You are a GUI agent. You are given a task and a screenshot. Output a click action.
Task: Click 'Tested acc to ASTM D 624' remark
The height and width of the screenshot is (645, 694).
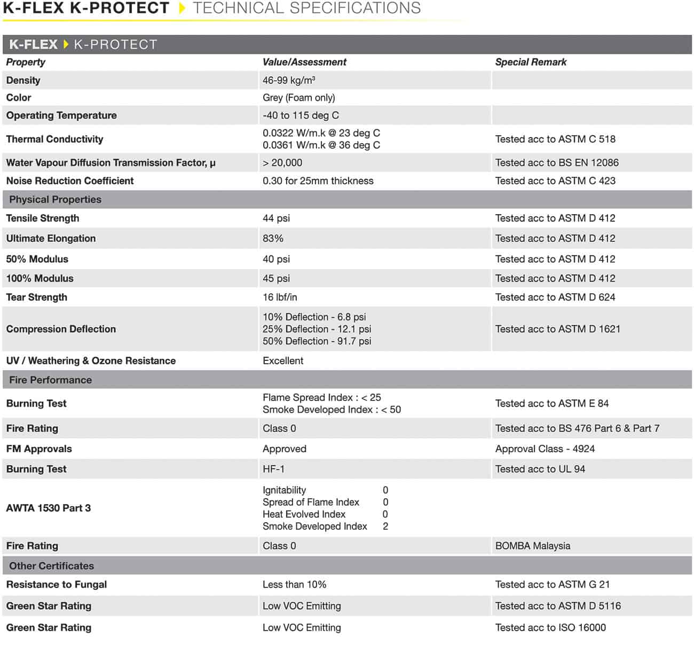click(555, 297)
